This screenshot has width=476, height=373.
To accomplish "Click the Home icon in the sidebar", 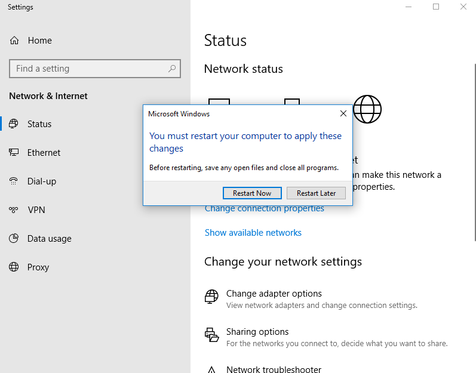I will point(14,41).
